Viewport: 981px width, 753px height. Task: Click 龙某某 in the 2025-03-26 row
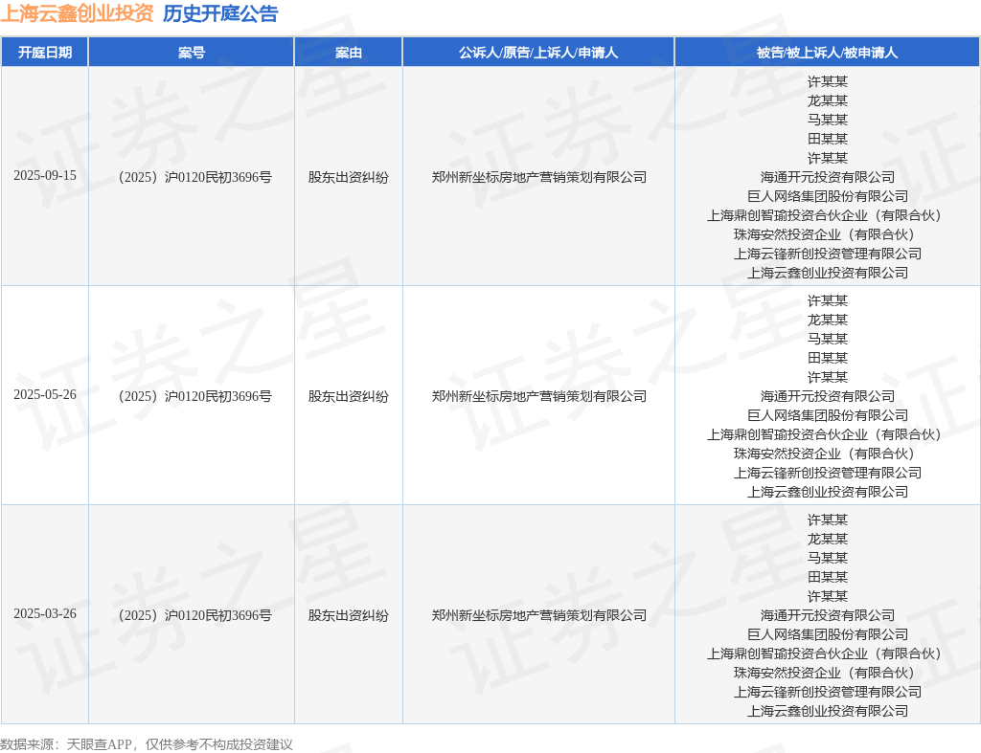[x=827, y=540]
